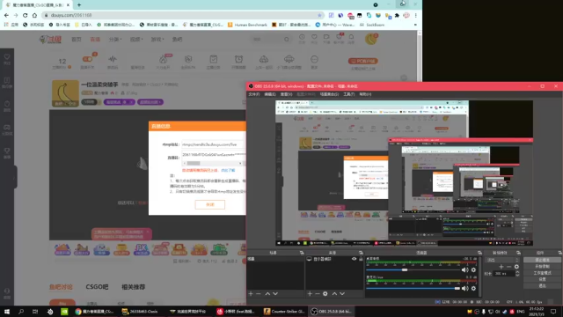Toggle the orange live-broadcast switch on Douyu

coord(362,61)
